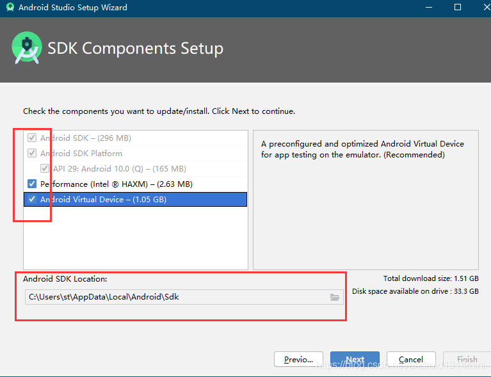Maximize the Setup Wizard window
This screenshot has width=491, height=377.
458,7
